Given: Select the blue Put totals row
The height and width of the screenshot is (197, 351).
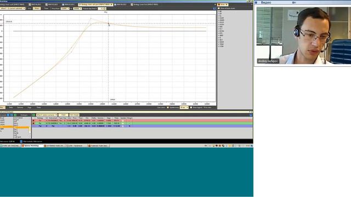Looking at the screenshot, I should (x=142, y=126).
